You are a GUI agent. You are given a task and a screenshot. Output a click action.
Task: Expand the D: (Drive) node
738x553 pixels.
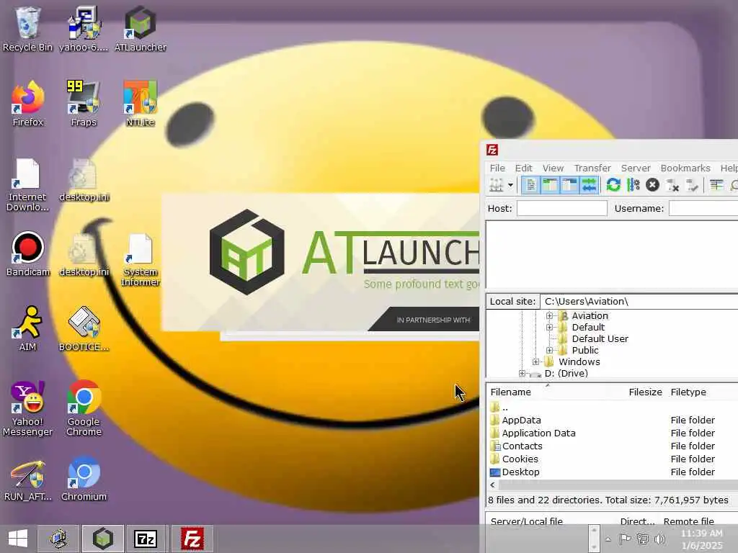(x=522, y=374)
